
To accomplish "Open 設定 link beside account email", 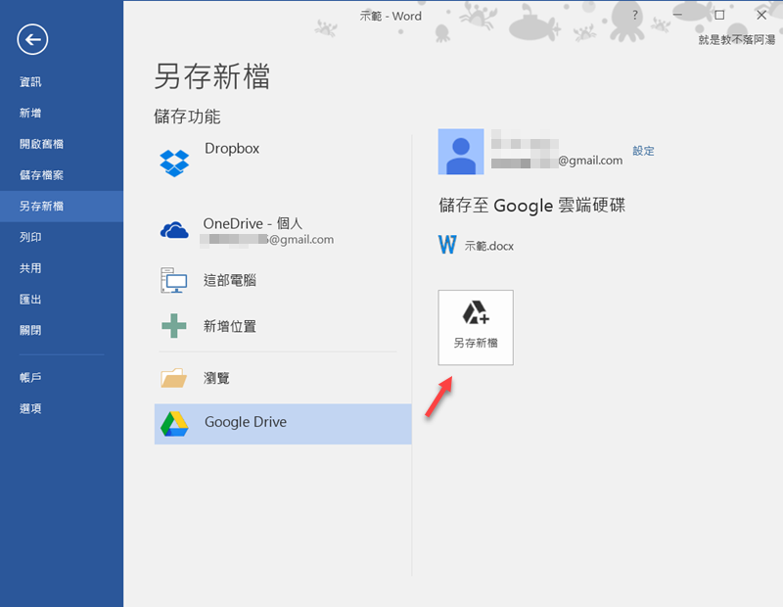I will 643,151.
